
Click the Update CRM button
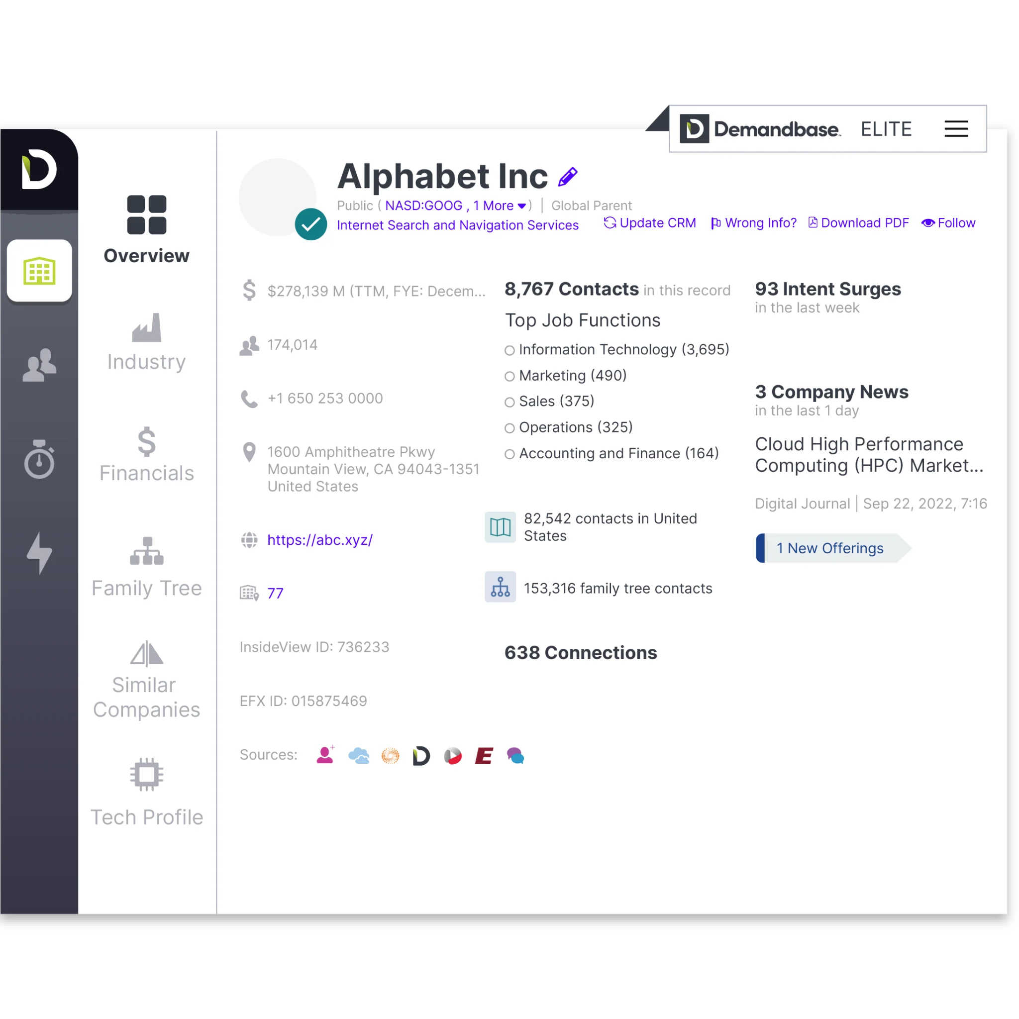[650, 223]
